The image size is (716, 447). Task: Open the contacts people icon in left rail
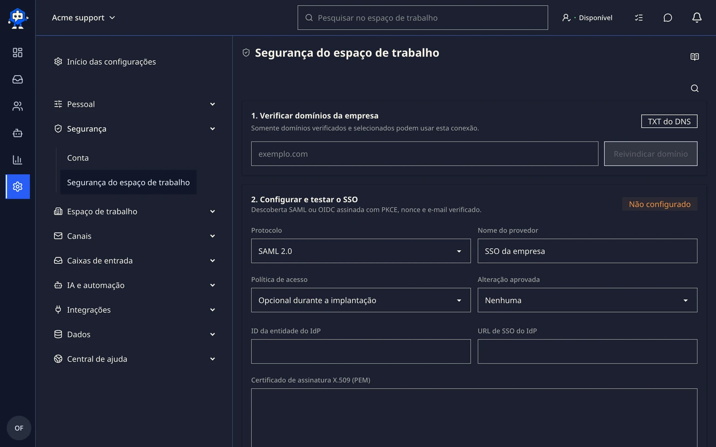(18, 106)
